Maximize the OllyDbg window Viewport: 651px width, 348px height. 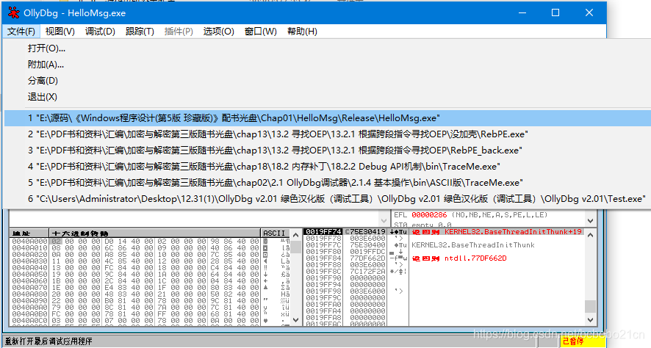point(555,13)
